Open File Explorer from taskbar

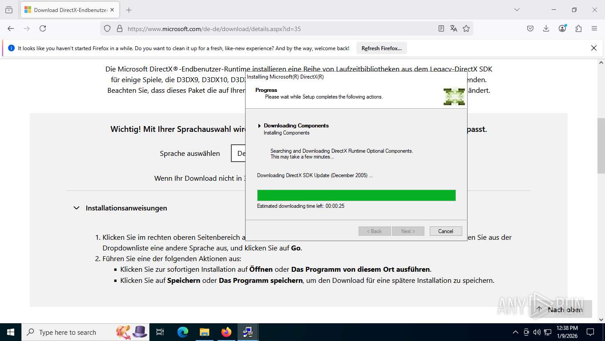[204, 332]
